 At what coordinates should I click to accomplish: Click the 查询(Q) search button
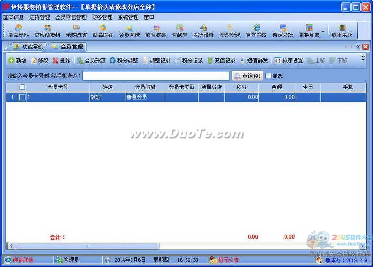pos(247,76)
